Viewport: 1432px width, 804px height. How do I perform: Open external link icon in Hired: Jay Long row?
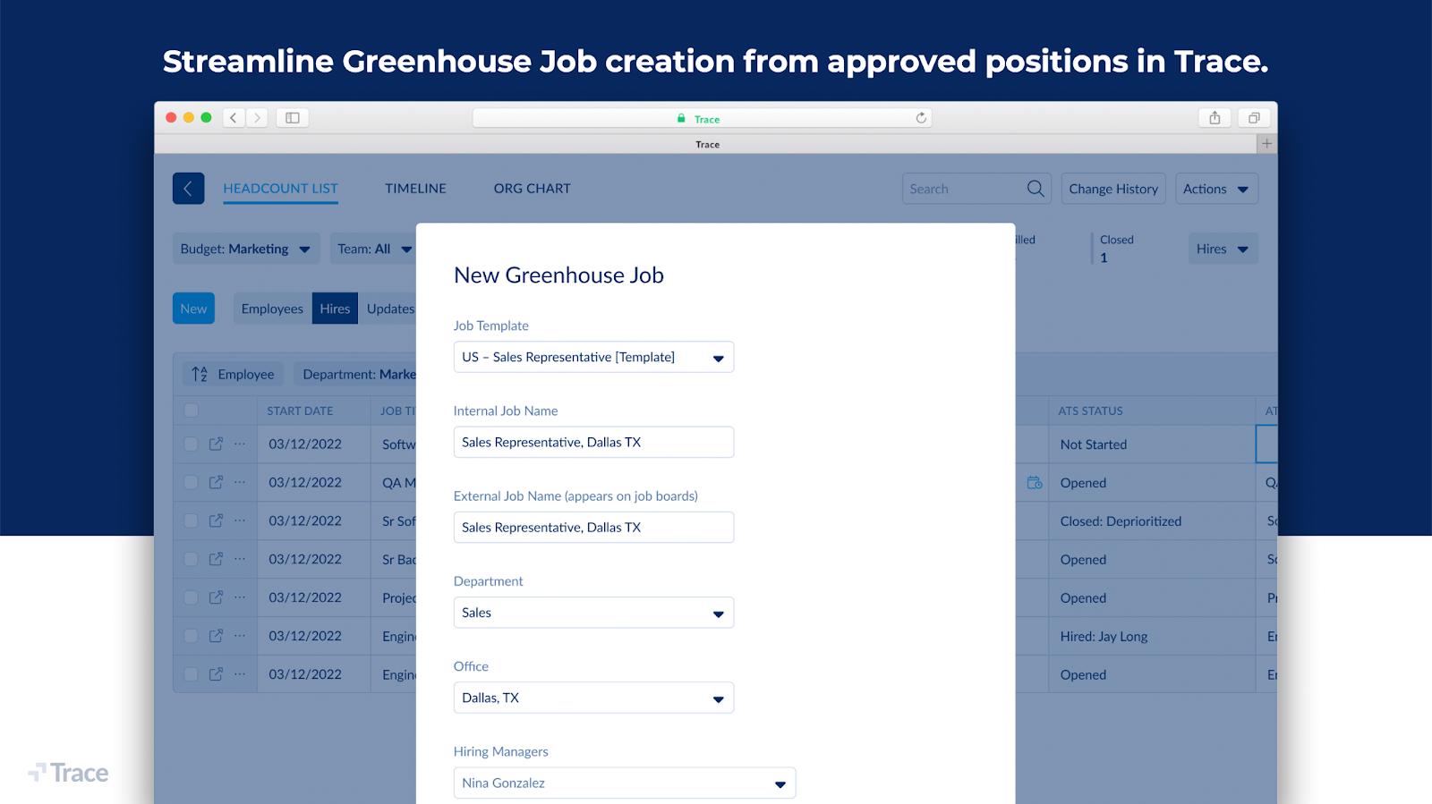pos(216,636)
